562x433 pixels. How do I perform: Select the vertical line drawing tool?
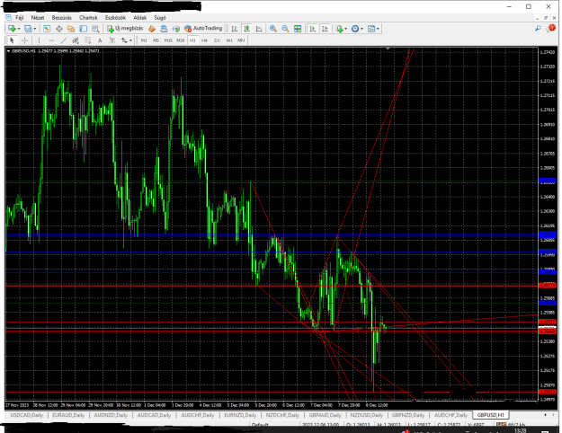(x=39, y=40)
